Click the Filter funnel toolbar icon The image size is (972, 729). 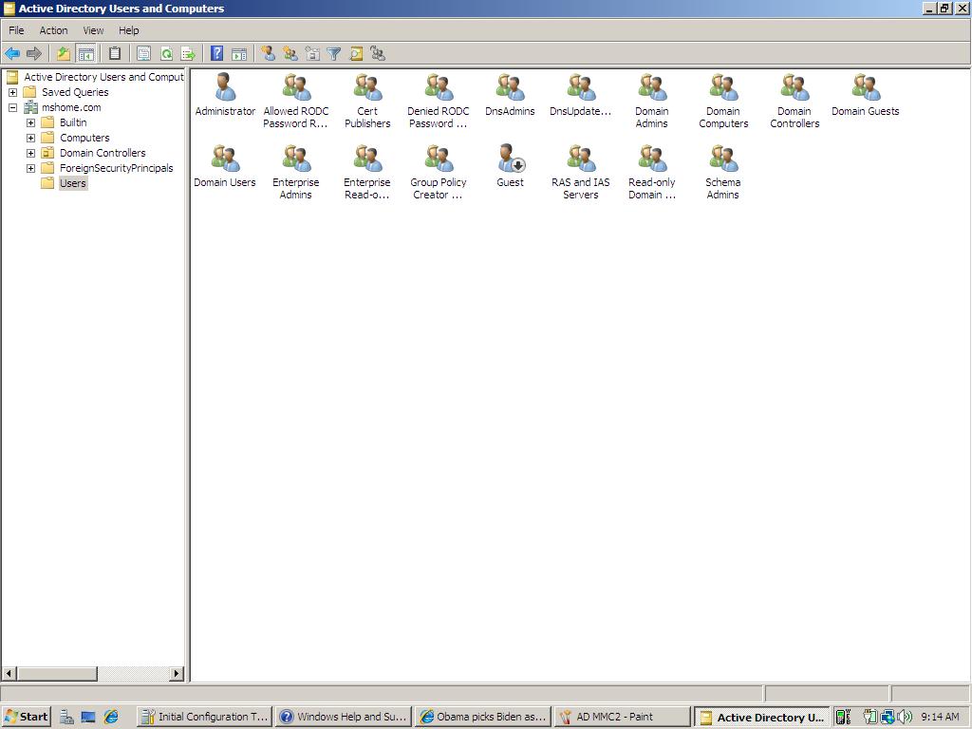pyautogui.click(x=333, y=54)
